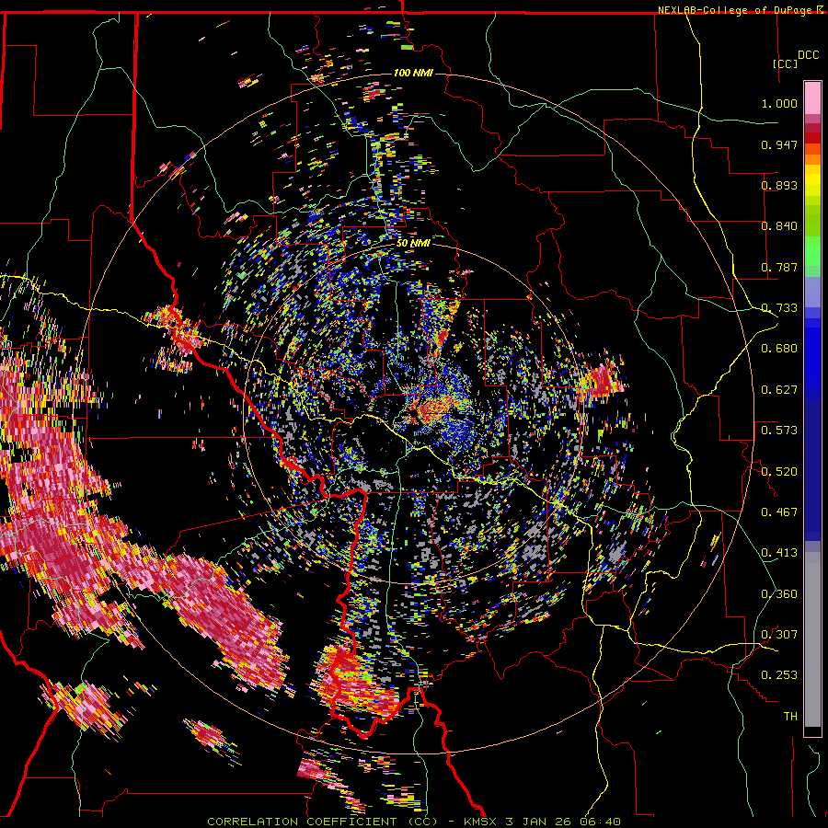This screenshot has height=828, width=828.
Task: Pick the yellow segment of the color bar
Action: point(812,181)
